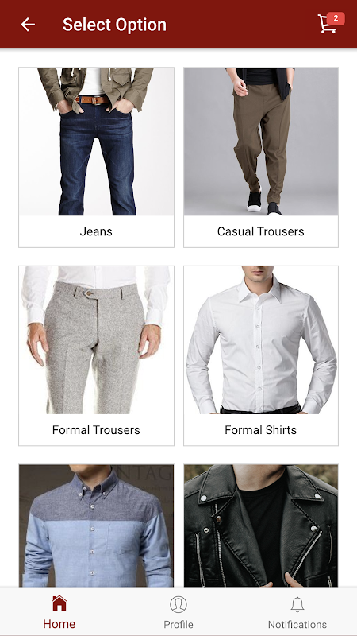Tap the Home house icon
Screen dimensions: 357x636
59,603
